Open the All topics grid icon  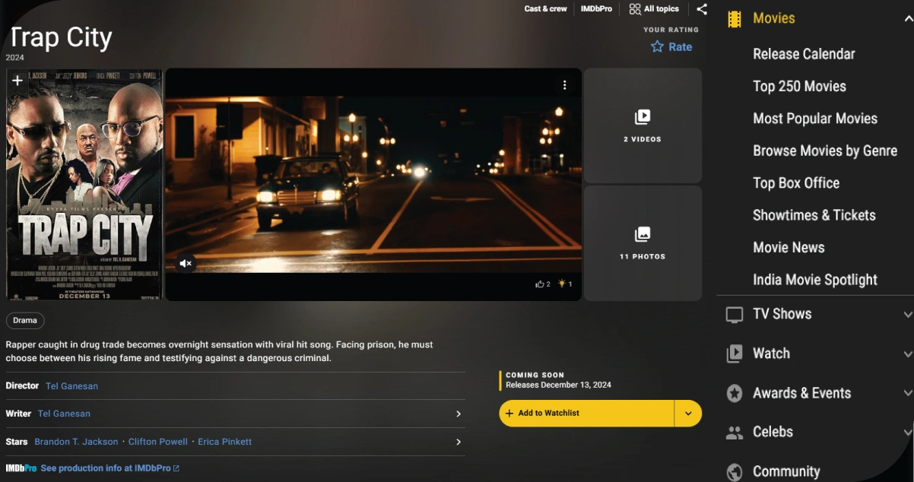pos(635,9)
